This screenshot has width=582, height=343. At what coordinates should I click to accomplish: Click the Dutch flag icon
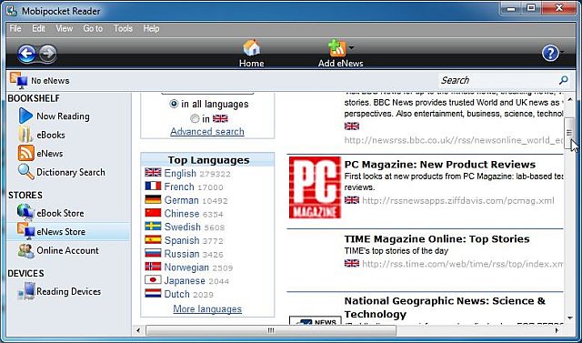click(153, 293)
